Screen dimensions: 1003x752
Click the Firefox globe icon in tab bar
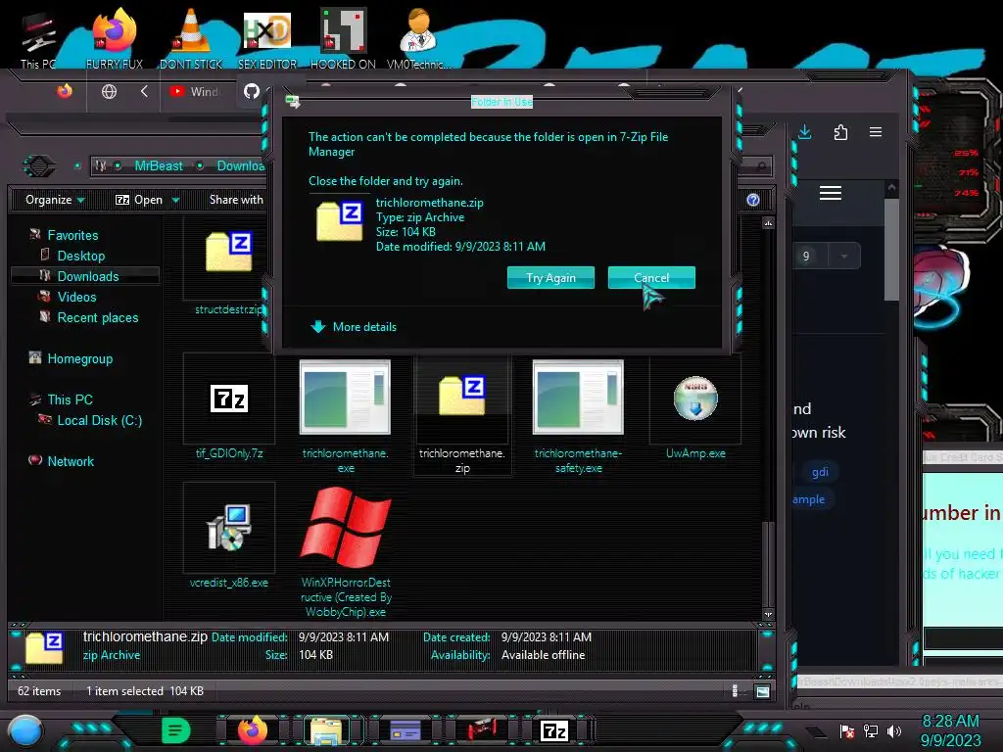110,91
